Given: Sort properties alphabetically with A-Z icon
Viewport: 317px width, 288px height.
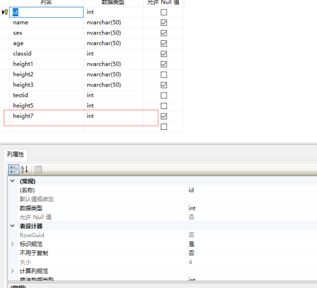Looking at the screenshot, I should (24, 169).
